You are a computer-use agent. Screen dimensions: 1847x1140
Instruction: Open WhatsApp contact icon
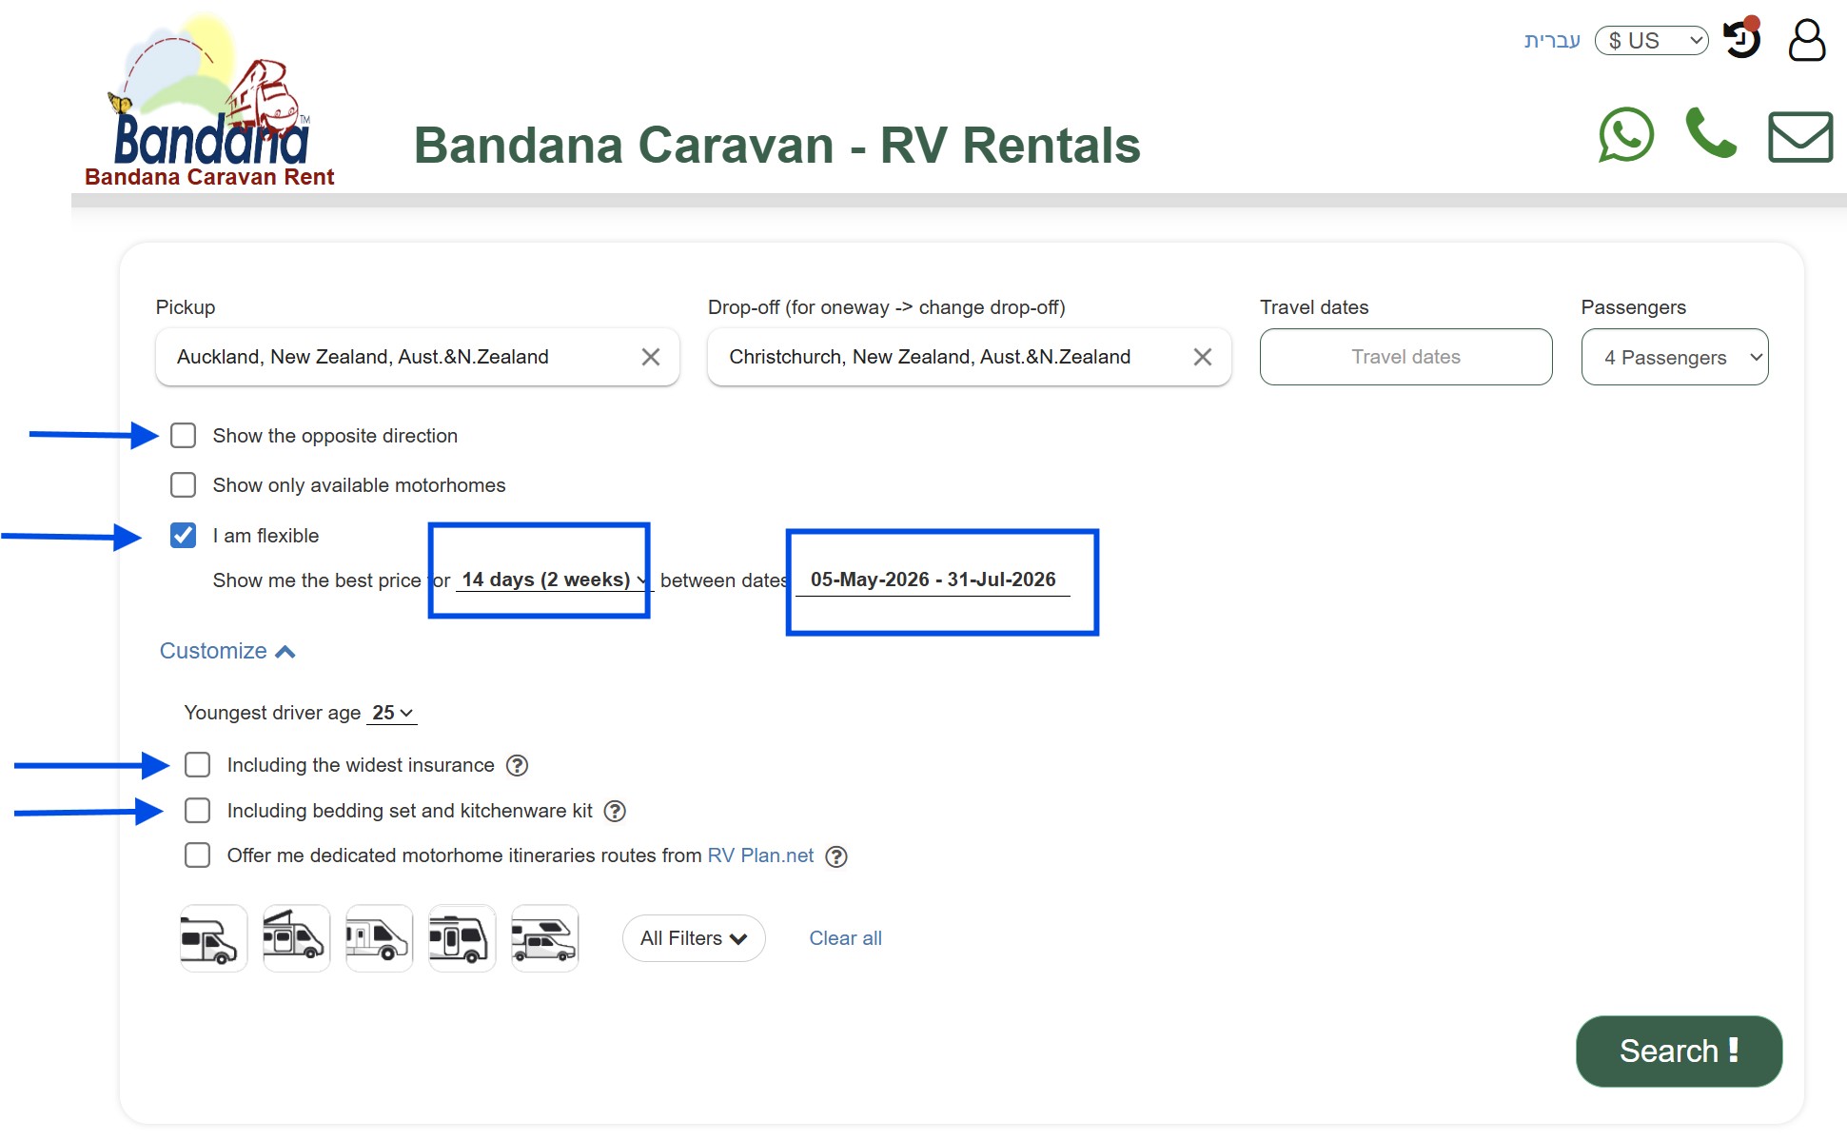1626,136
